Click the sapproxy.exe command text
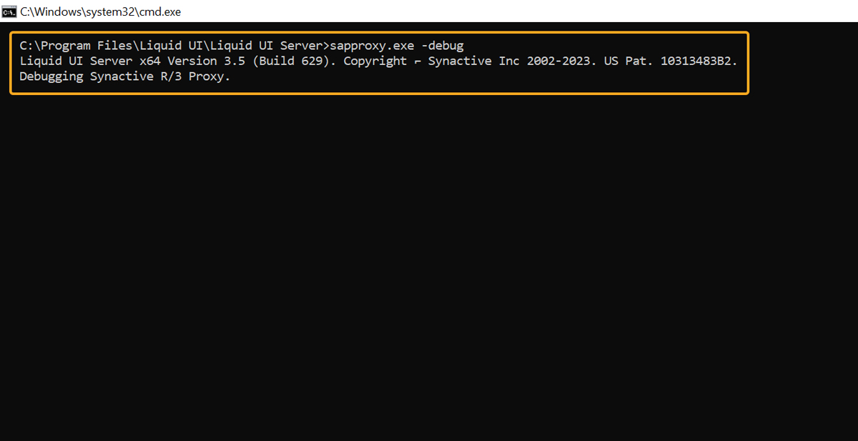This screenshot has width=858, height=441. point(371,46)
